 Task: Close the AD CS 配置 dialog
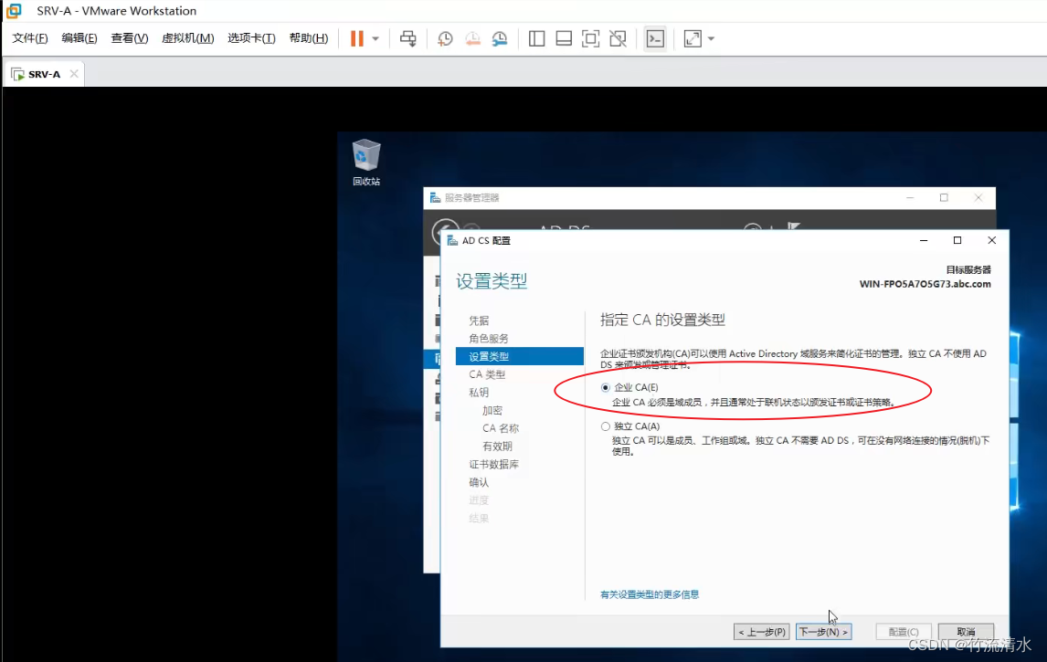coord(991,240)
